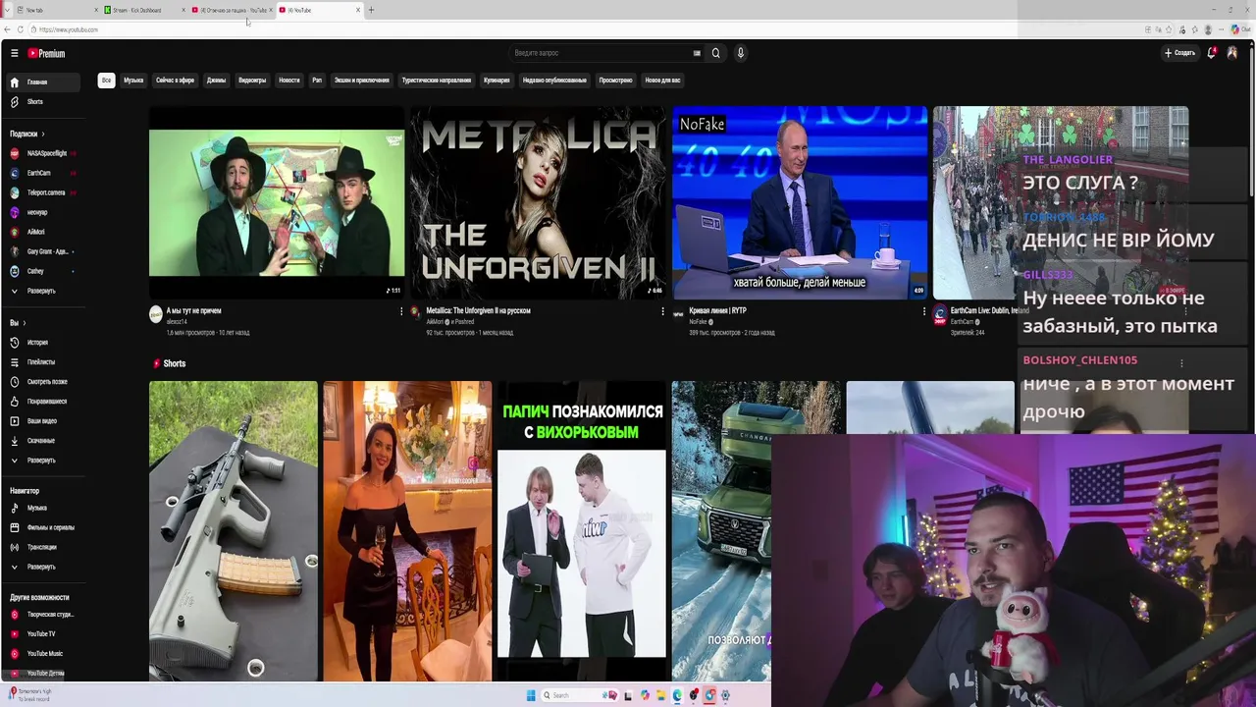Open notifications bell
The height and width of the screenshot is (707, 1256).
(1212, 53)
